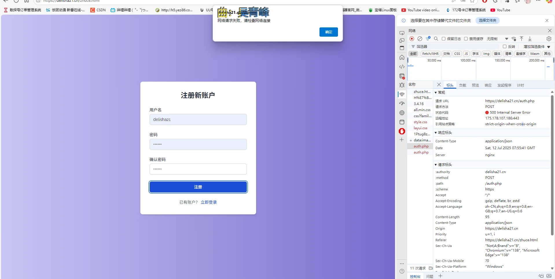Export HAR file using the down-arrow icon
This screenshot has width=555, height=279.
(x=530, y=39)
